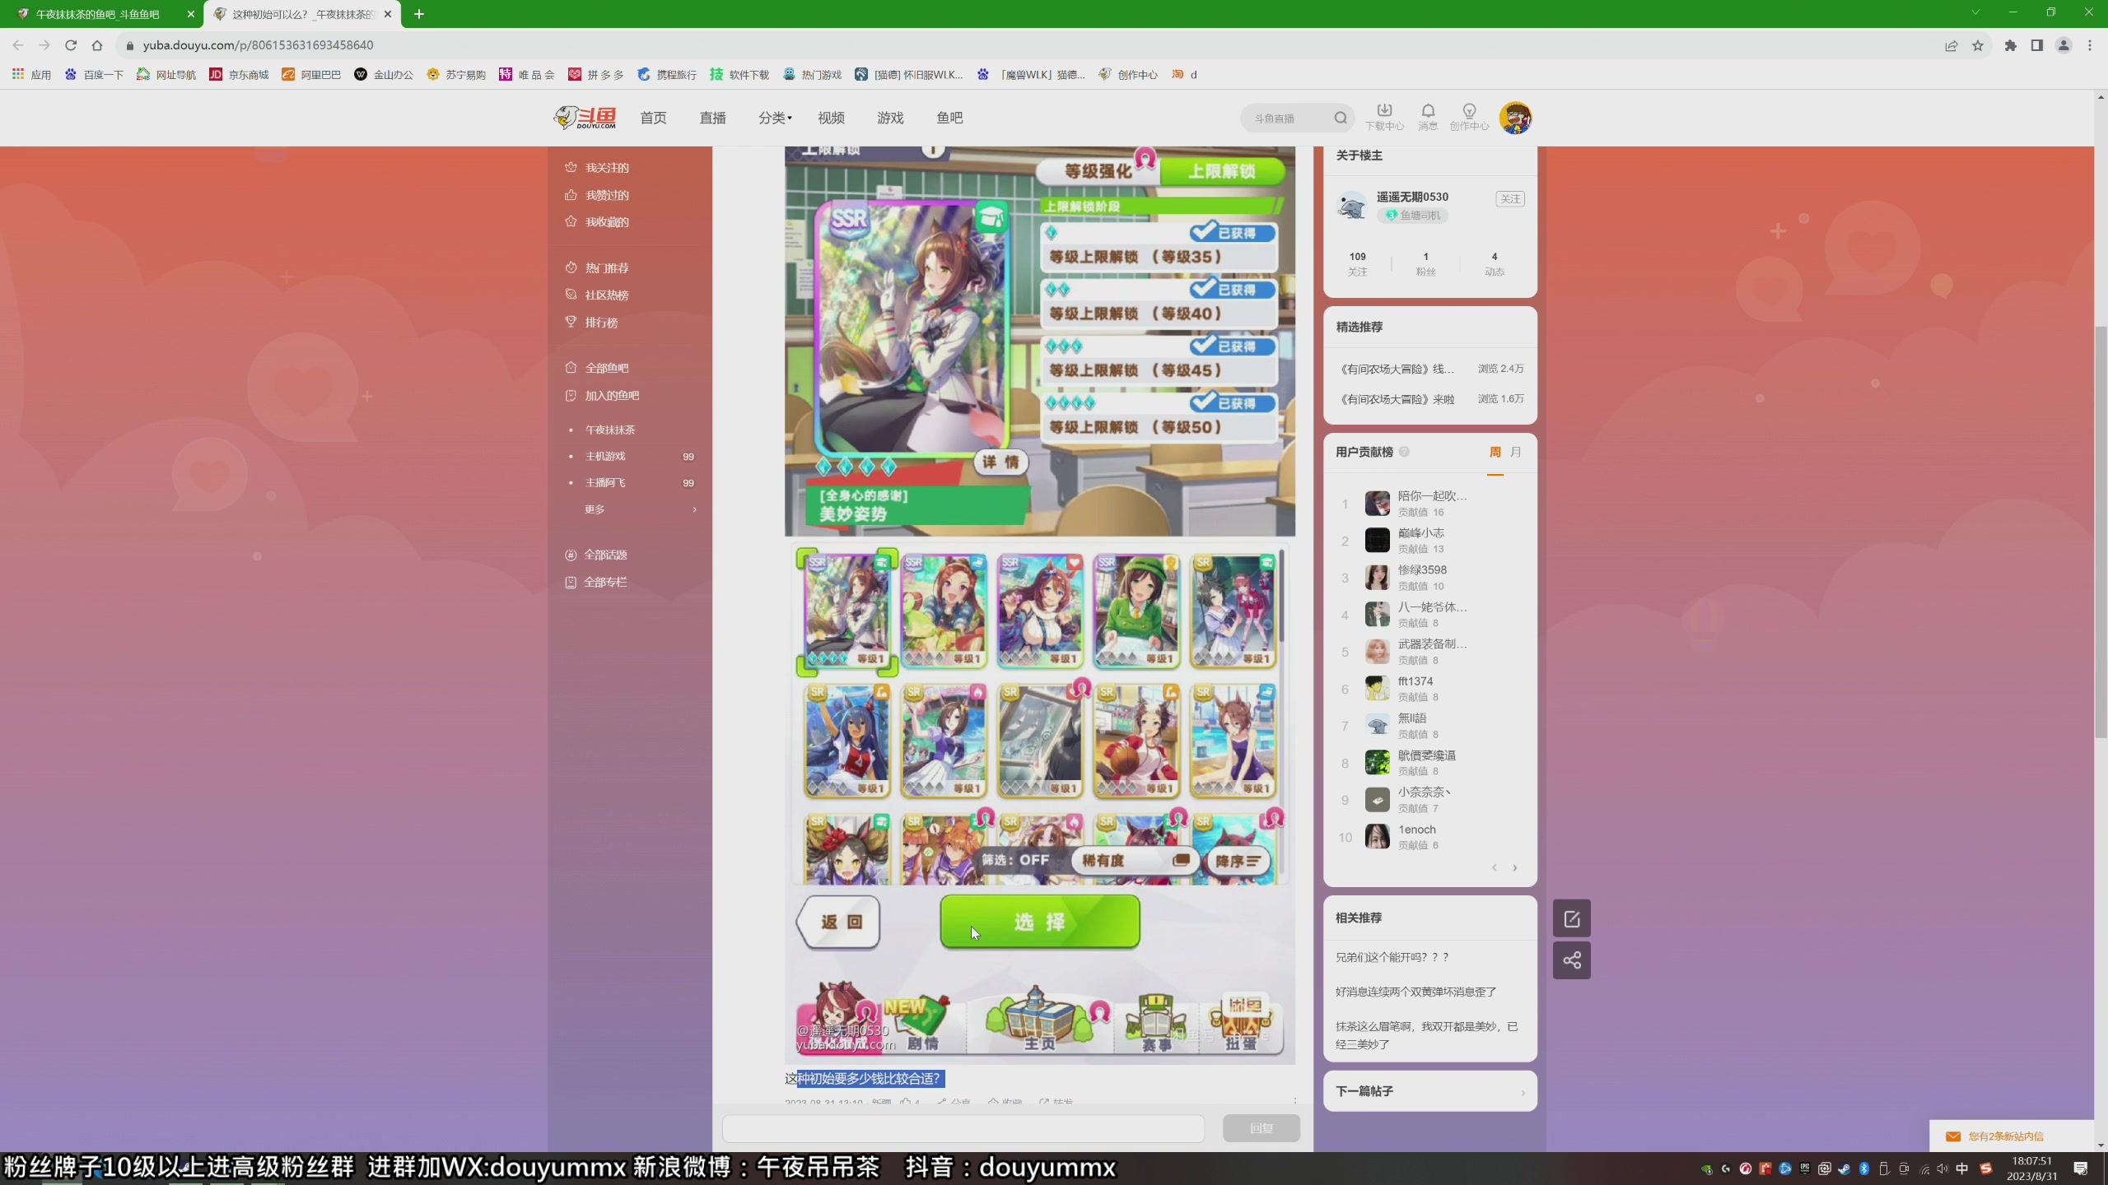Open the 主机游戏 fish bar link
The image size is (2108, 1185).
point(605,456)
